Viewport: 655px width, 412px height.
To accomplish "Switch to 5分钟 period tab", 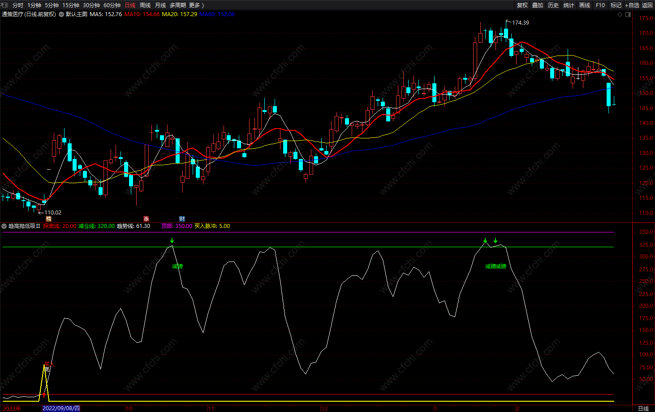I will (52, 5).
